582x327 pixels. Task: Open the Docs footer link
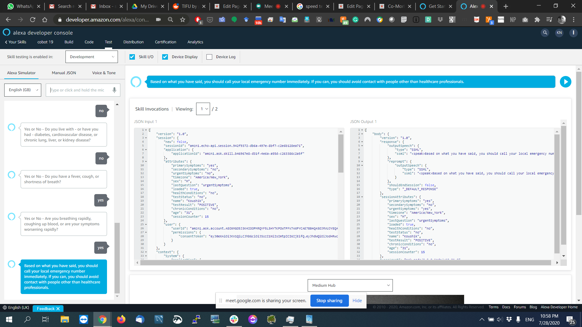point(506,307)
